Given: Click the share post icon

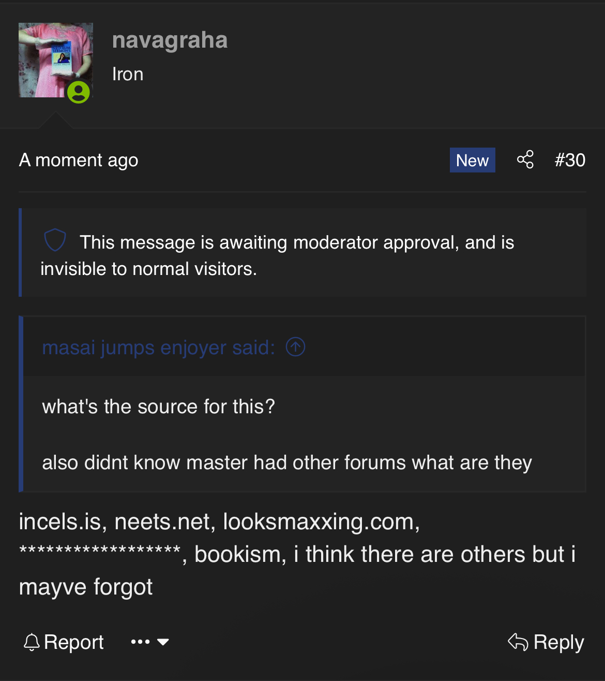Looking at the screenshot, I should 525,160.
